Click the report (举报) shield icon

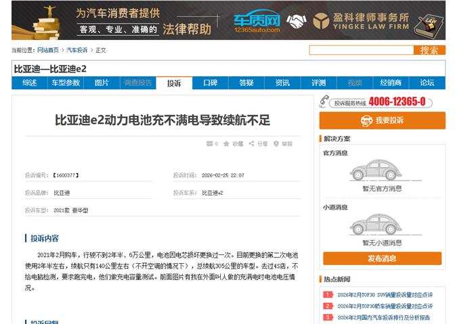pos(276,143)
